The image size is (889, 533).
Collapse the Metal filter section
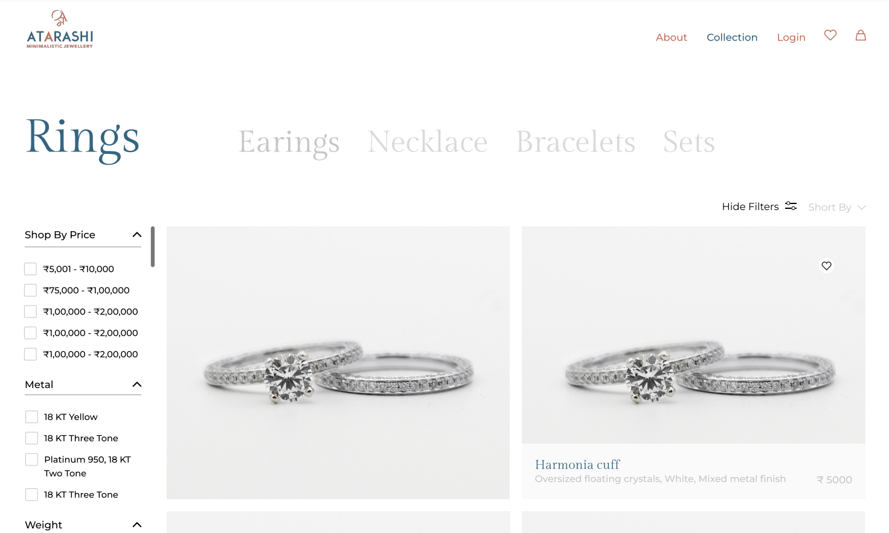137,385
